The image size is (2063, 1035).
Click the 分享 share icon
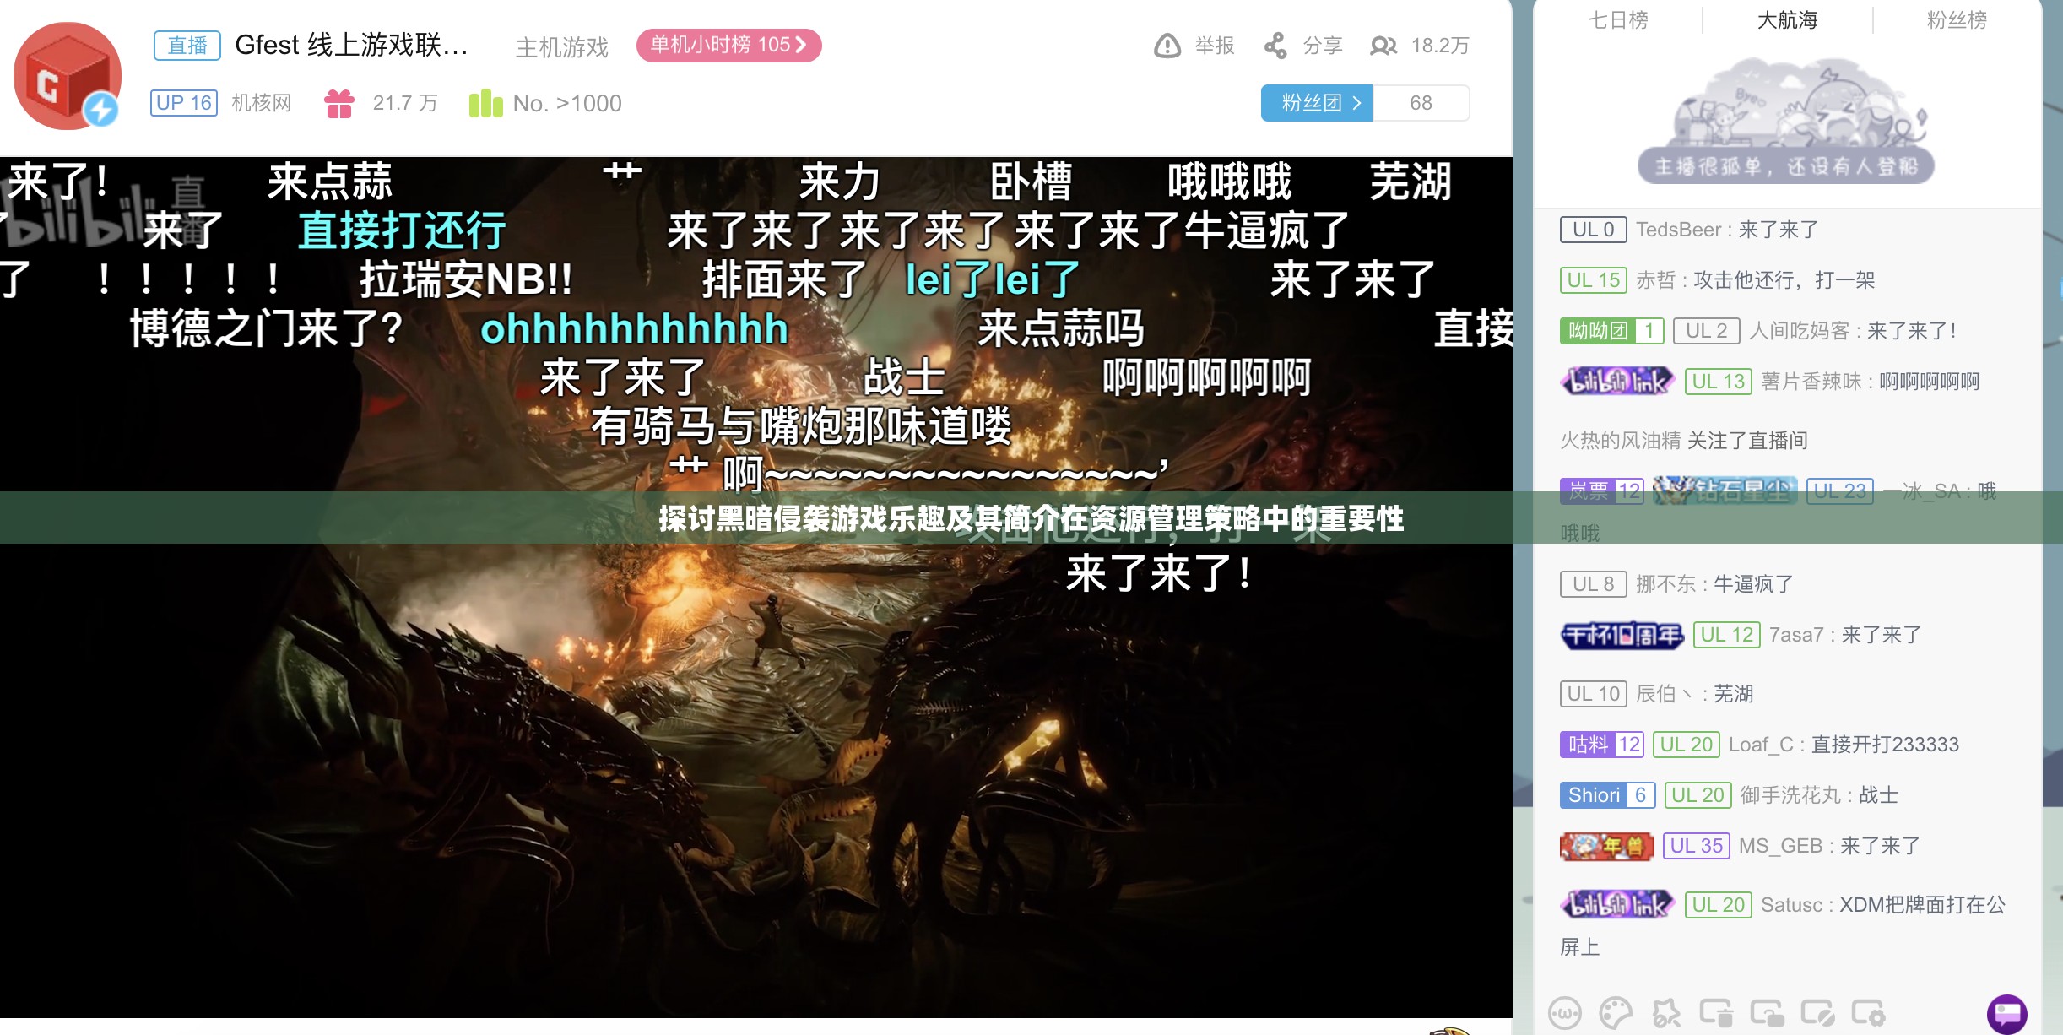(x=1277, y=46)
